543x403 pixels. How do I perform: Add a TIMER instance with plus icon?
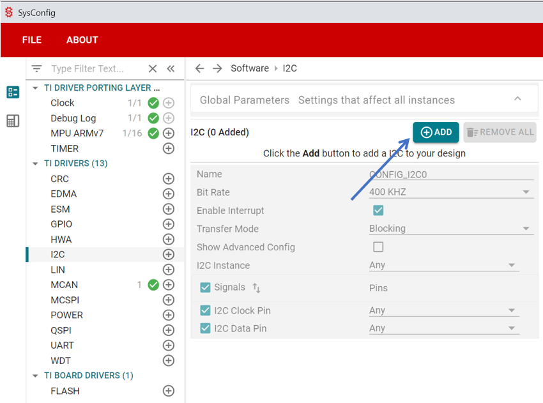coord(169,148)
